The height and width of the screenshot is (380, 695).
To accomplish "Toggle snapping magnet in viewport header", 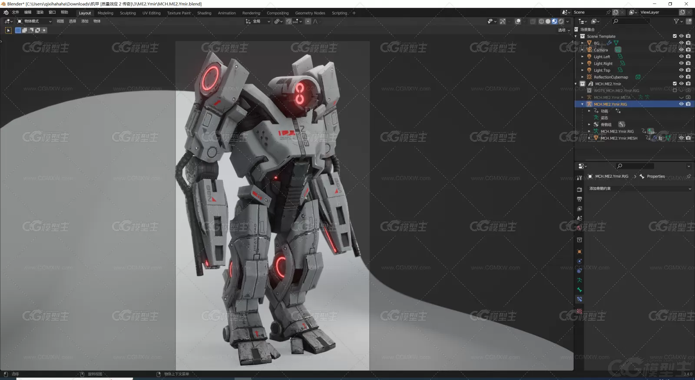I will click(289, 21).
